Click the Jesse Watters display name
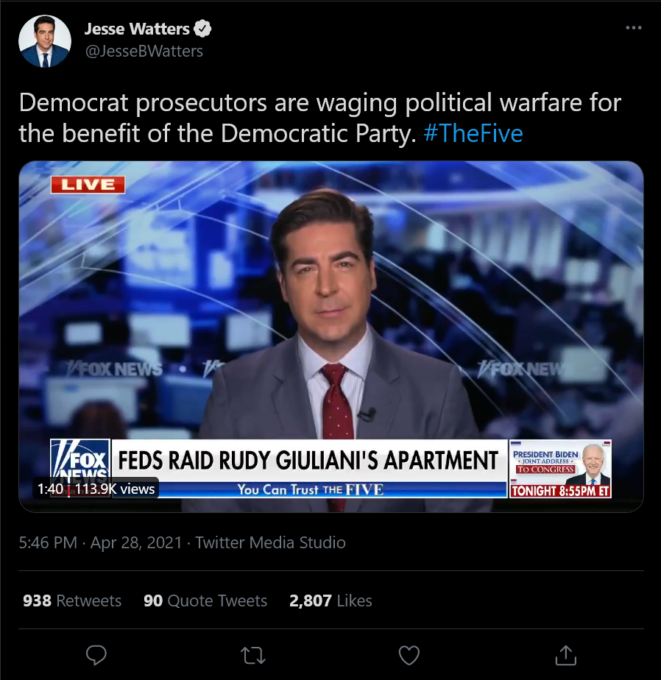661x680 pixels. (137, 29)
